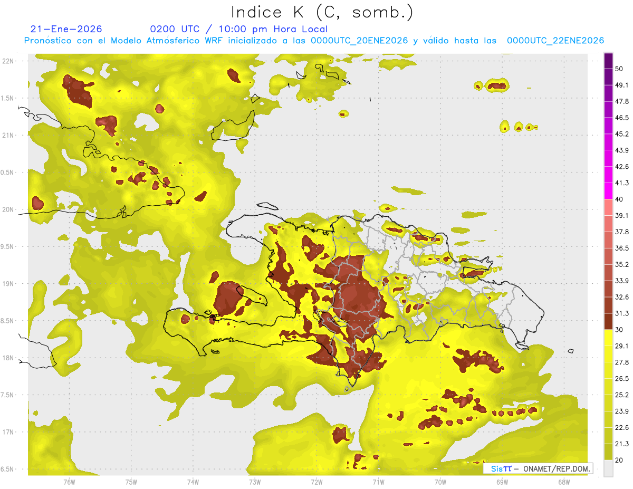The height and width of the screenshot is (489, 633).
Task: Select the '71W' longitude axis label
Action: 378,482
